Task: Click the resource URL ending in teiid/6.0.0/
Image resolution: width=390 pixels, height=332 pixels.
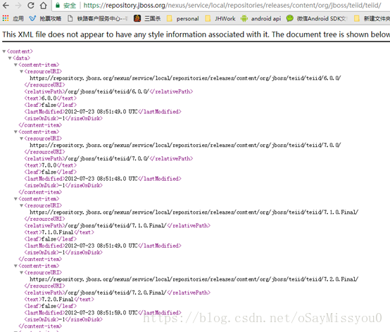Action: pos(185,78)
